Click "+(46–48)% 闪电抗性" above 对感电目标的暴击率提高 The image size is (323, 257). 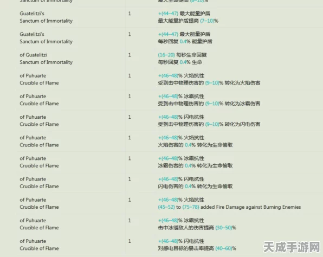[181, 241]
